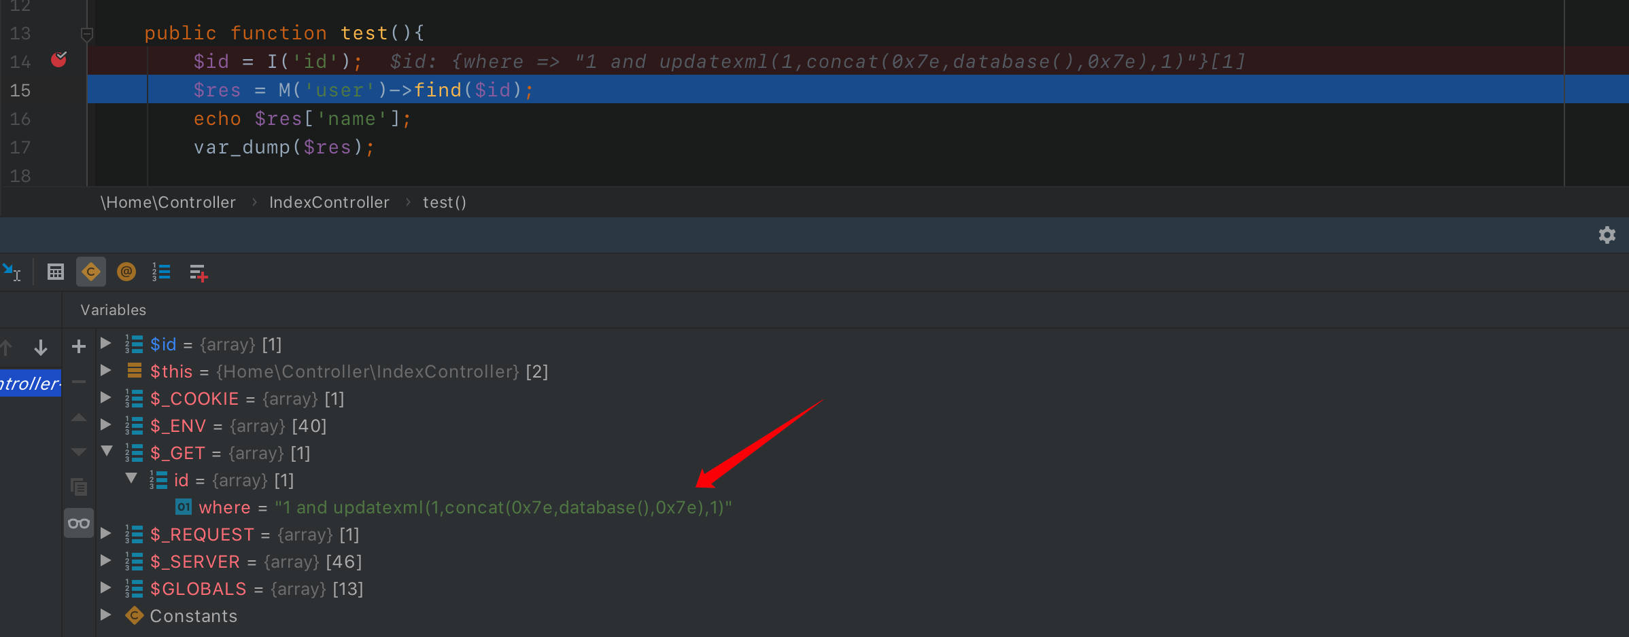The width and height of the screenshot is (1629, 637).
Task: Select the where variable value text
Action: pos(503,507)
